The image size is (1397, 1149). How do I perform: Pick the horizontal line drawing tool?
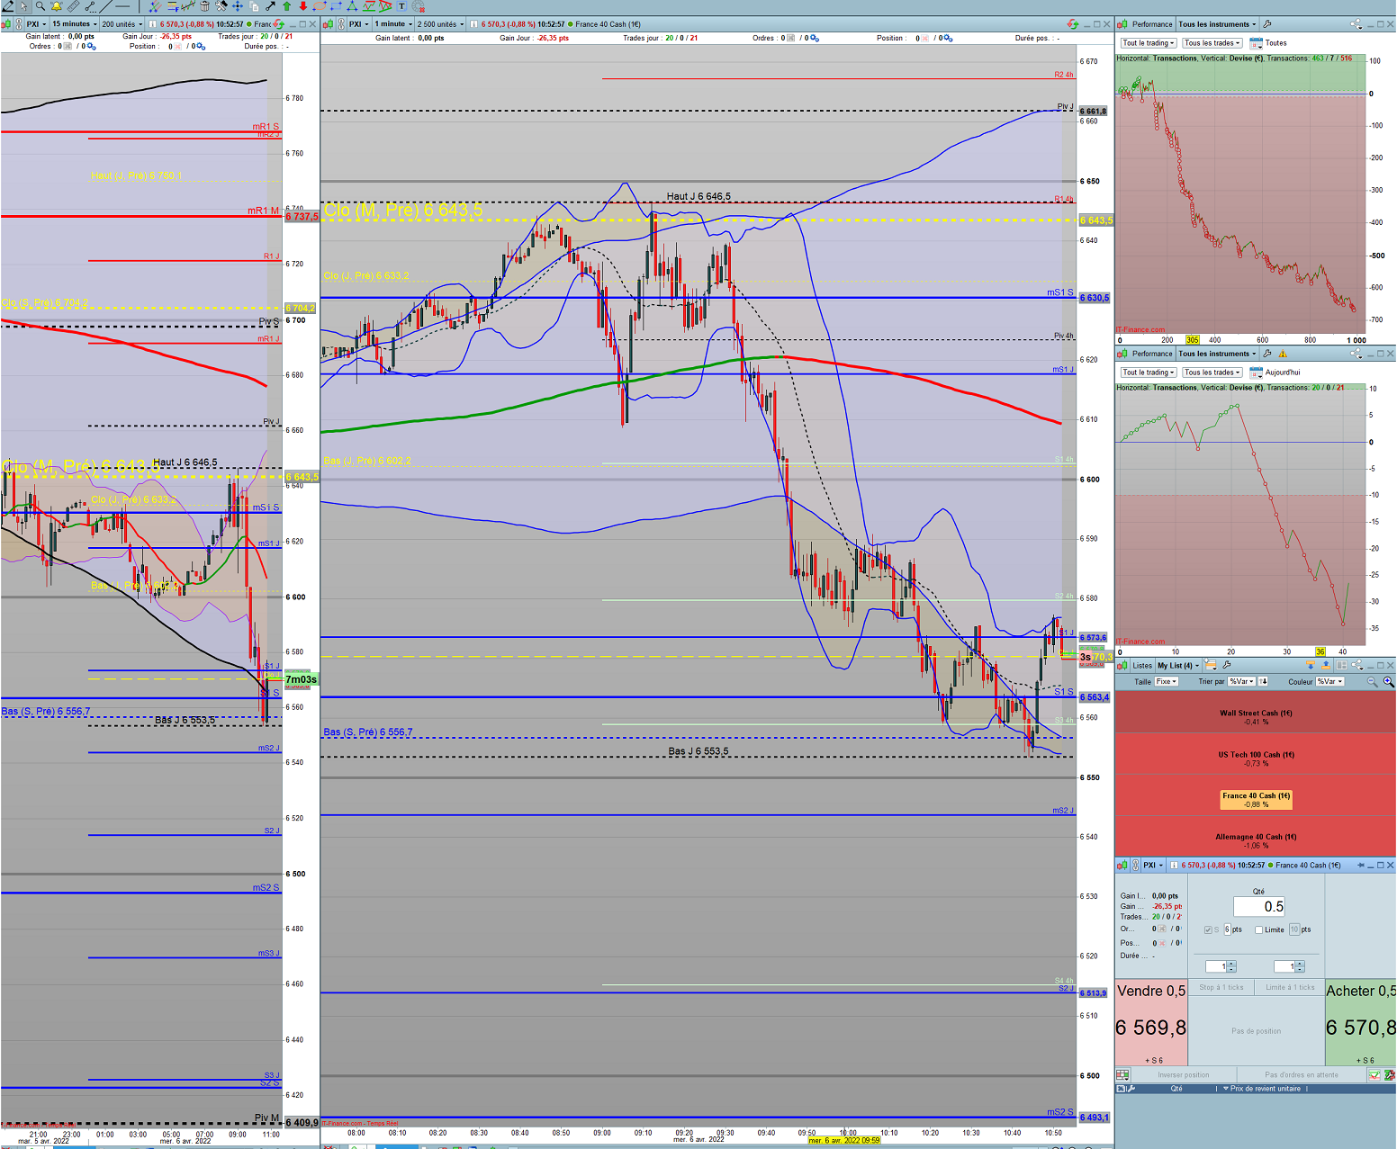coord(121,6)
